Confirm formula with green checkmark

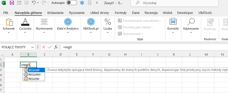(x=50, y=47)
